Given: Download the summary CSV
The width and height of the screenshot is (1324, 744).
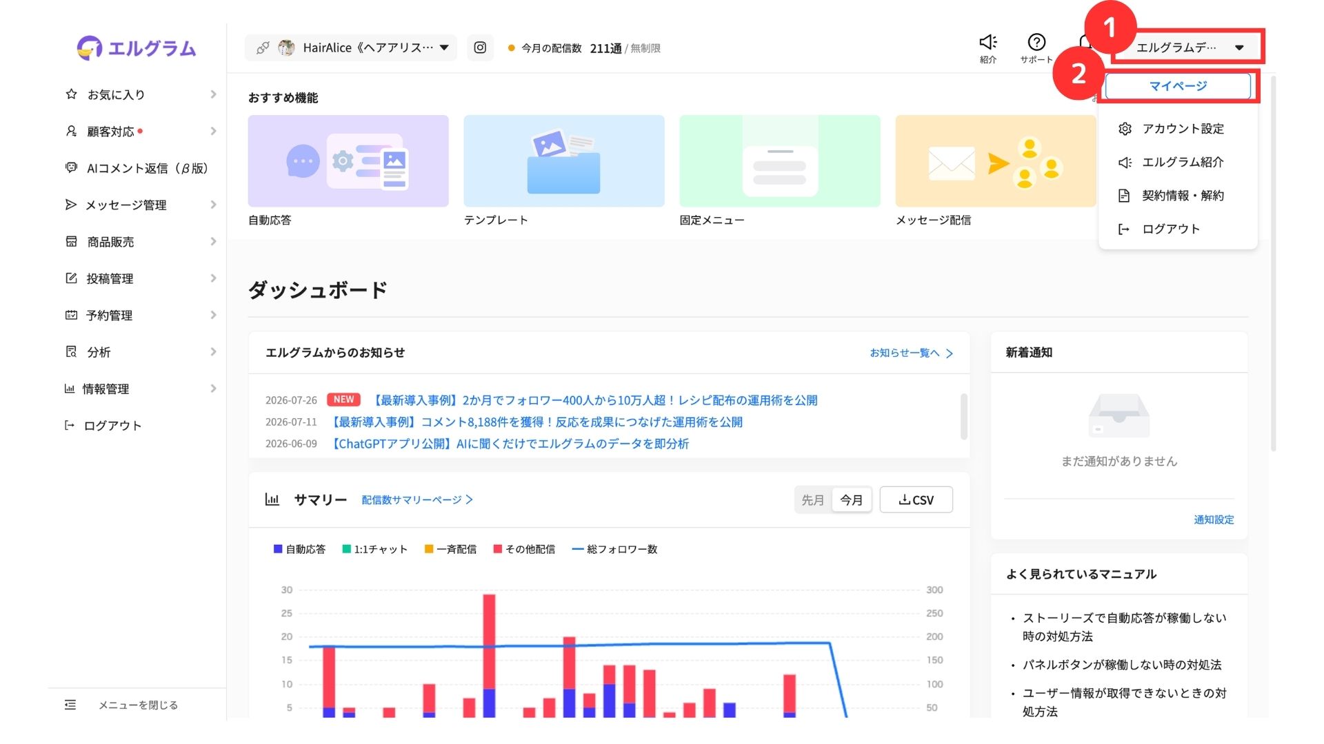Looking at the screenshot, I should (916, 500).
